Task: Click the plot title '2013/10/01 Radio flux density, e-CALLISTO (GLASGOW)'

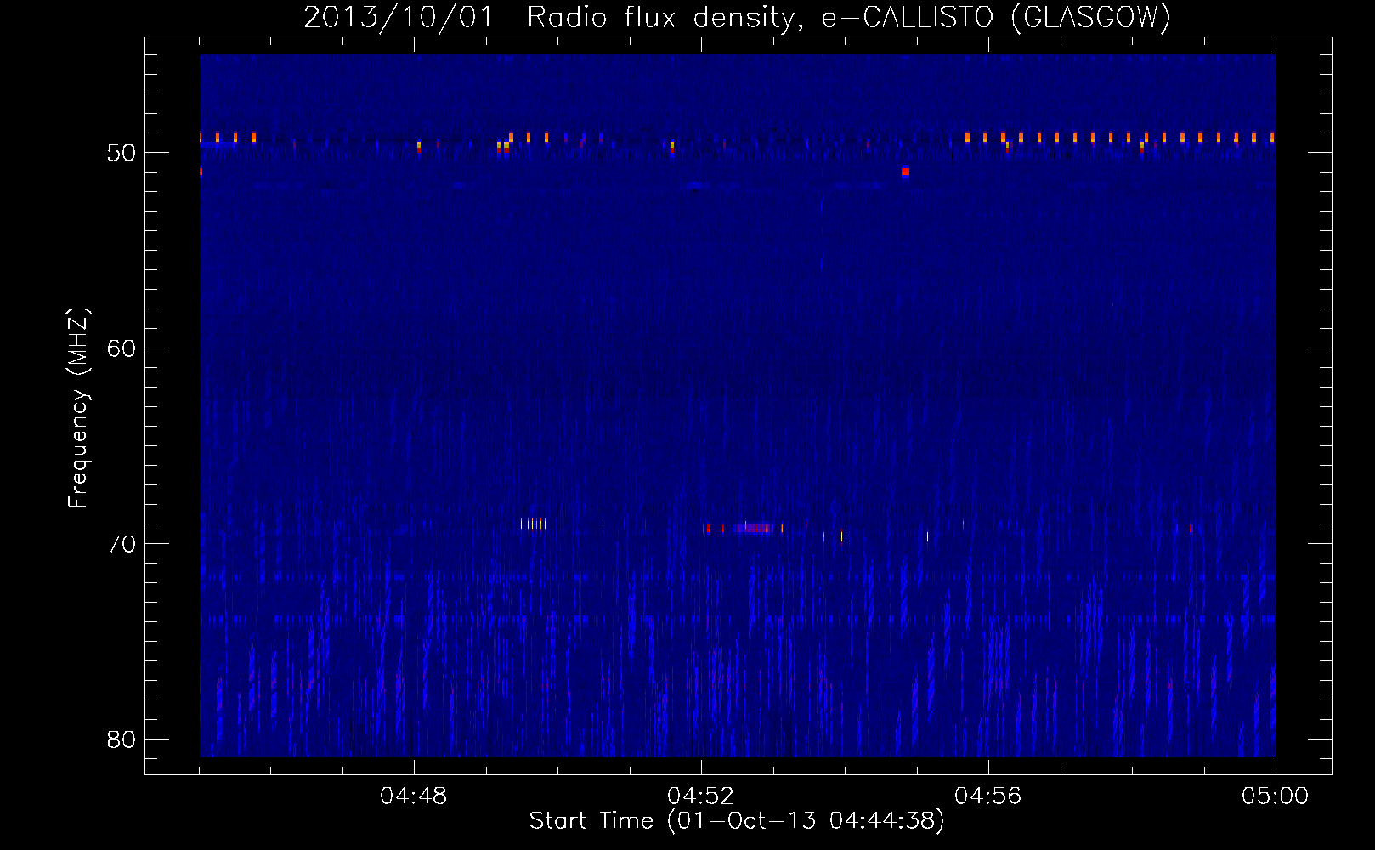Action: (x=737, y=17)
